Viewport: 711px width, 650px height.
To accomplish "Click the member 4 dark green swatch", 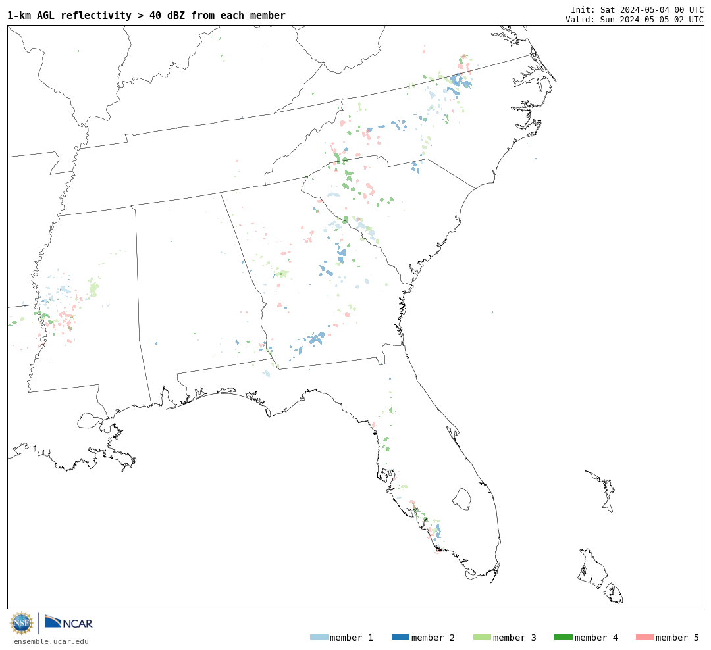I will pyautogui.click(x=563, y=637).
